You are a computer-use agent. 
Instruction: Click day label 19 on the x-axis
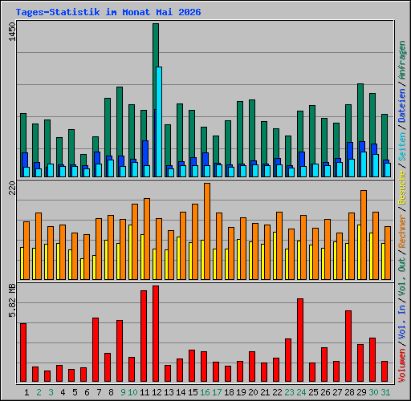point(241,392)
